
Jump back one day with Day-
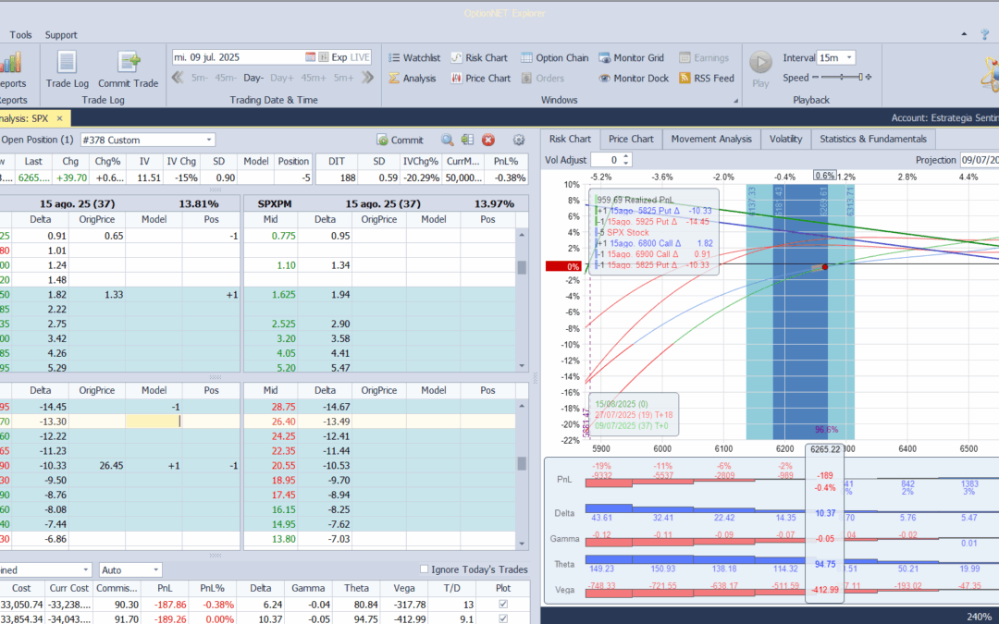[x=253, y=78]
